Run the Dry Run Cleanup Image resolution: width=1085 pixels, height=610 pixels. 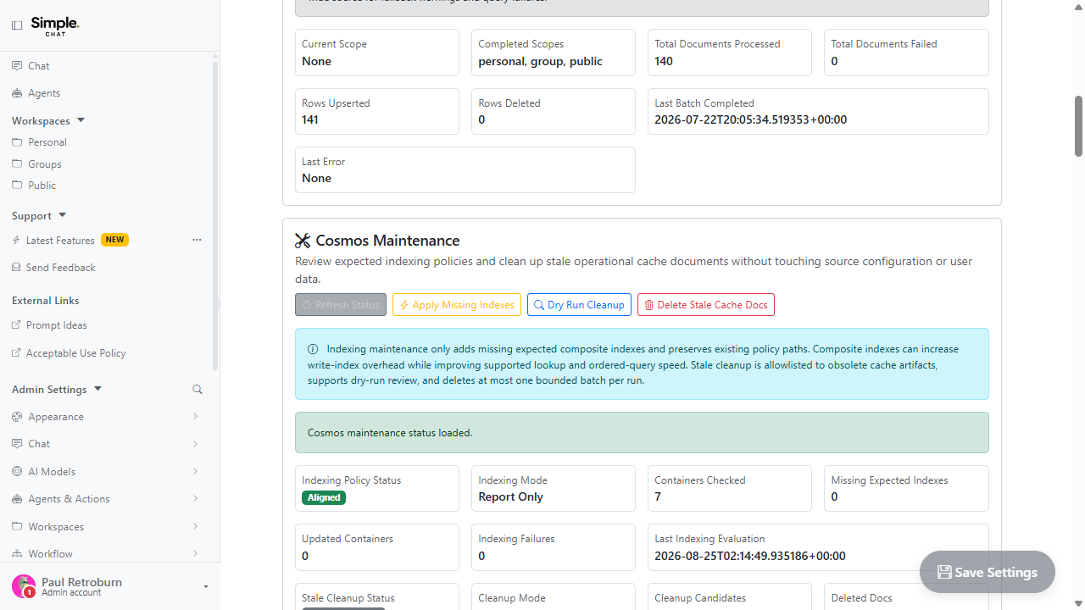579,305
